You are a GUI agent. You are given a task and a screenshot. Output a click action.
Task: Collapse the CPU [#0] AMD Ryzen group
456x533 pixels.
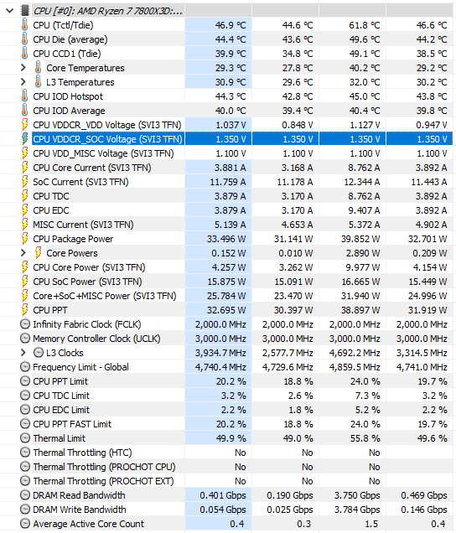[9, 11]
